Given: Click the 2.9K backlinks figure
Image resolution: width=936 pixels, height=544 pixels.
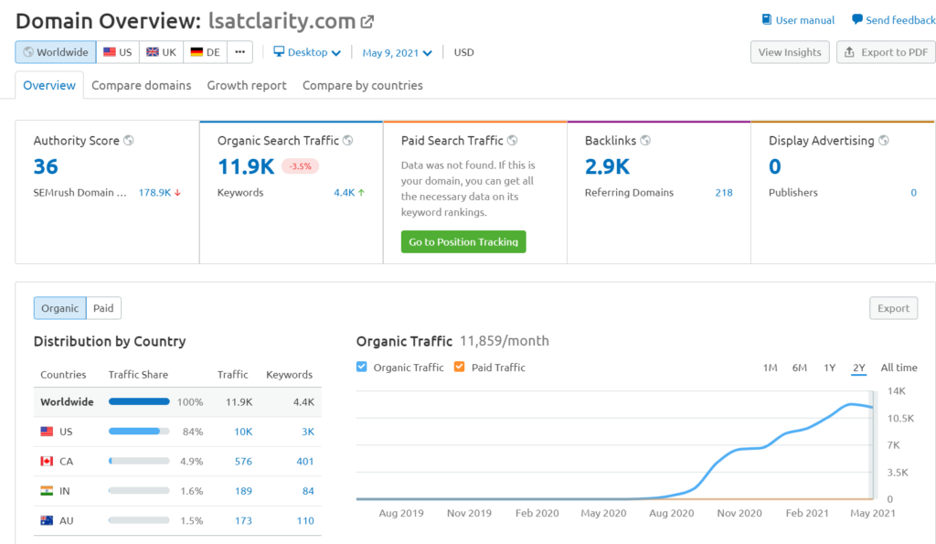Looking at the screenshot, I should [x=607, y=166].
